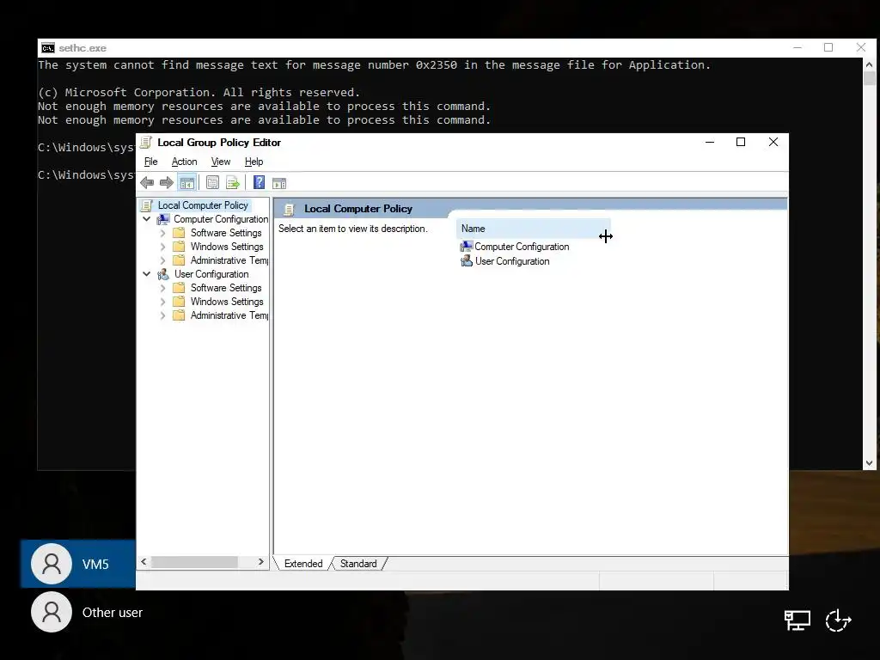Open the File menu
The height and width of the screenshot is (660, 880).
click(151, 162)
